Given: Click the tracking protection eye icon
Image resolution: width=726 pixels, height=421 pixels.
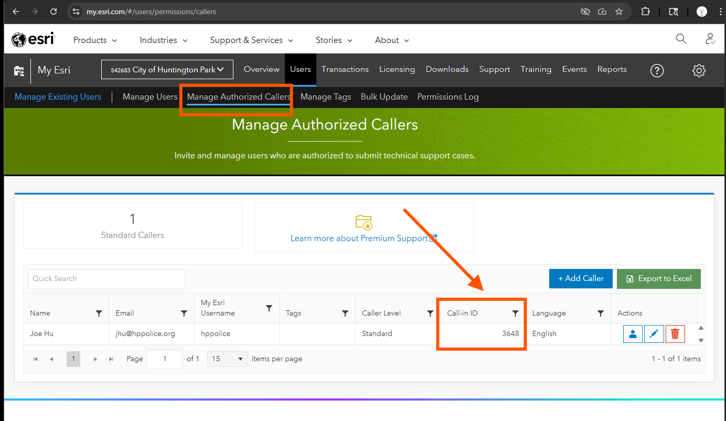Looking at the screenshot, I should pos(585,12).
